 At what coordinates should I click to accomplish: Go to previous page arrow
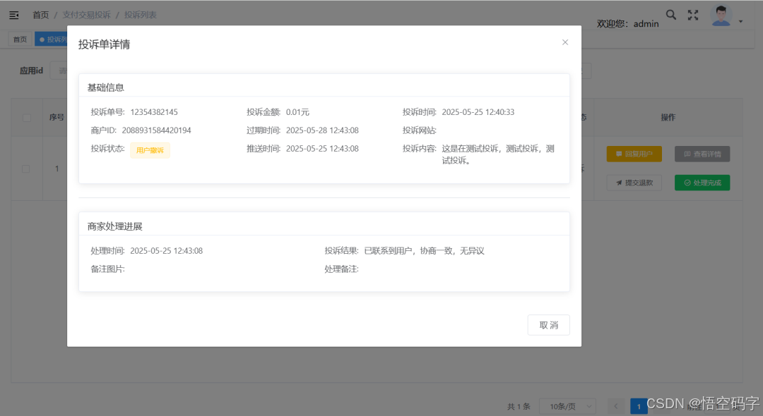615,406
